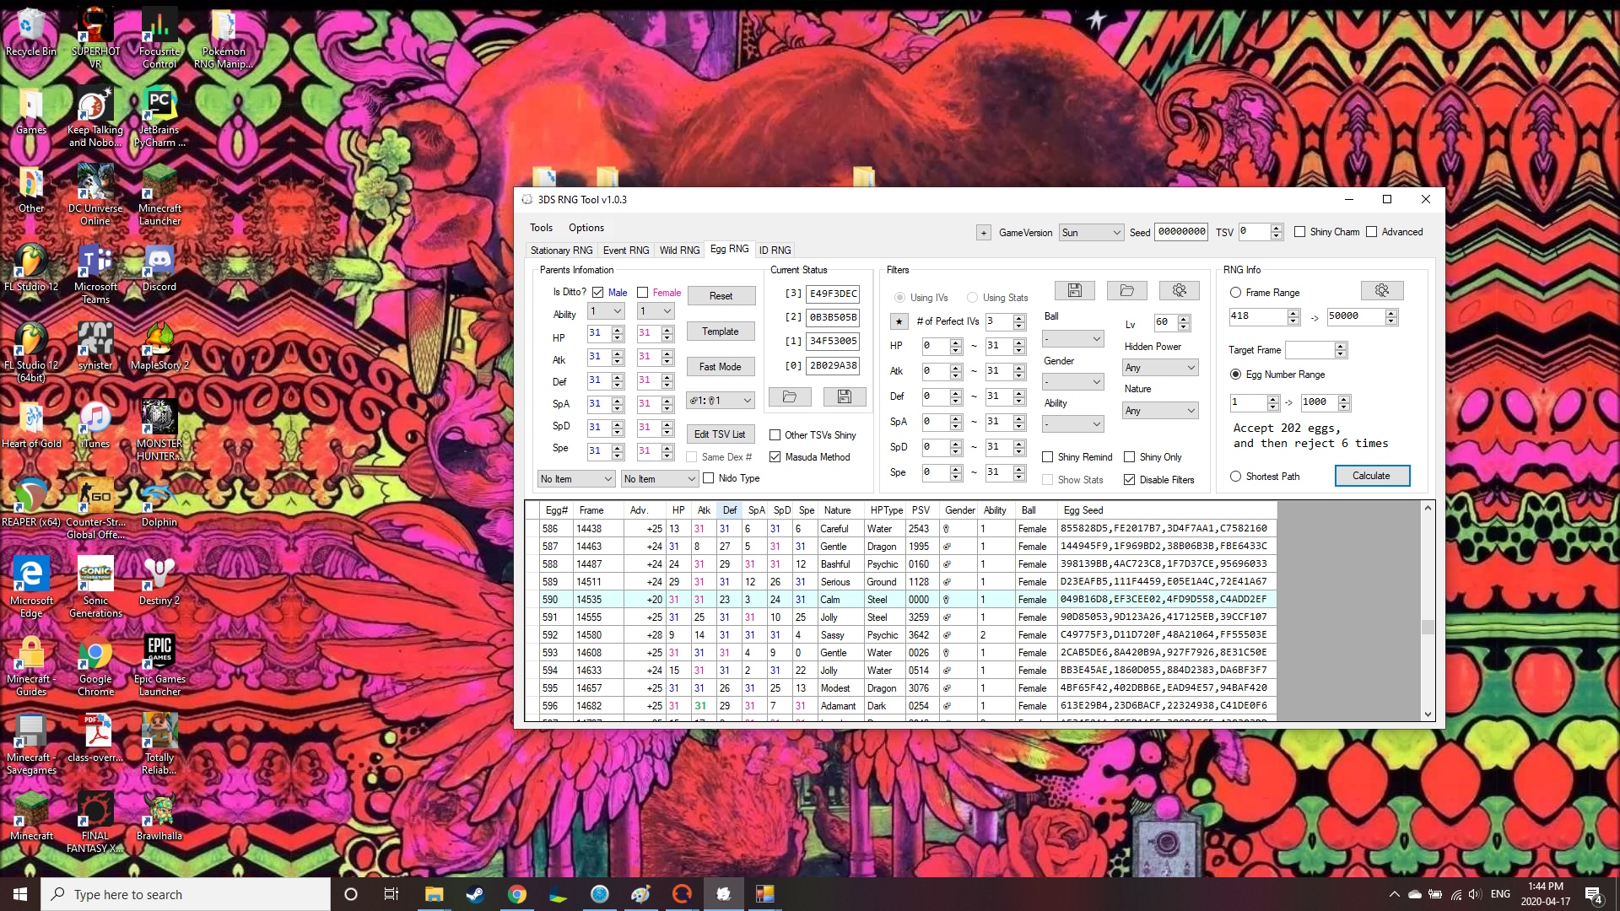Select the Shortest Path radio option

[x=1236, y=477]
